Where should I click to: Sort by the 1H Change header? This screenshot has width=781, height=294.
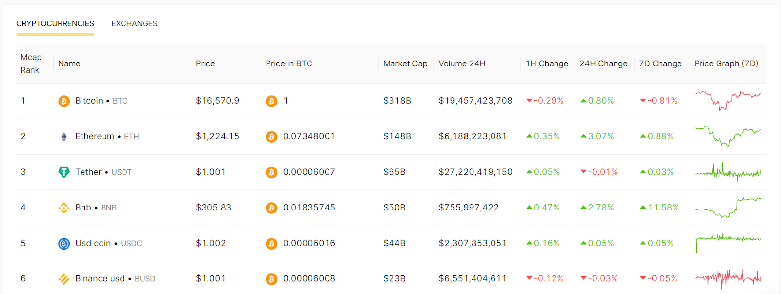(x=547, y=63)
